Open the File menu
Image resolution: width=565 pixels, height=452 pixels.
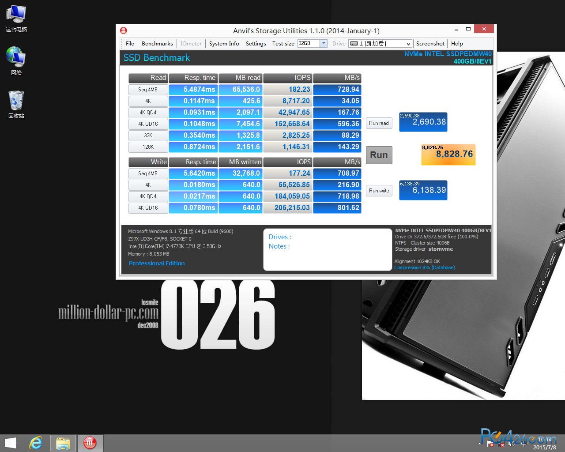[130, 44]
